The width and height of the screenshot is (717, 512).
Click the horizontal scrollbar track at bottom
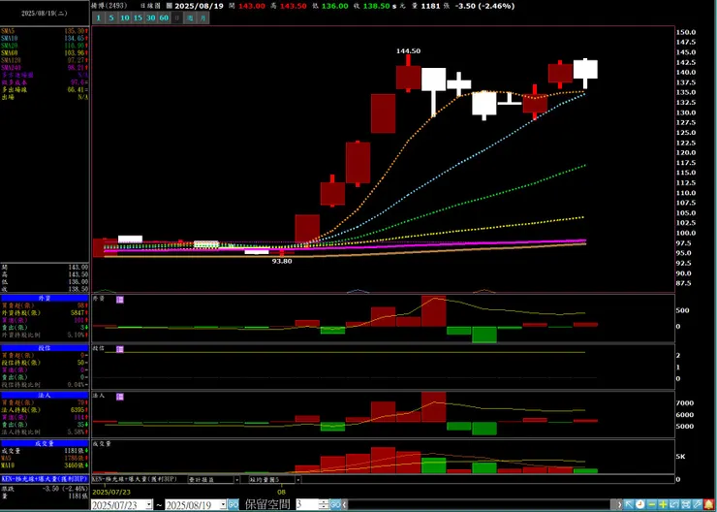pyautogui.click(x=479, y=504)
